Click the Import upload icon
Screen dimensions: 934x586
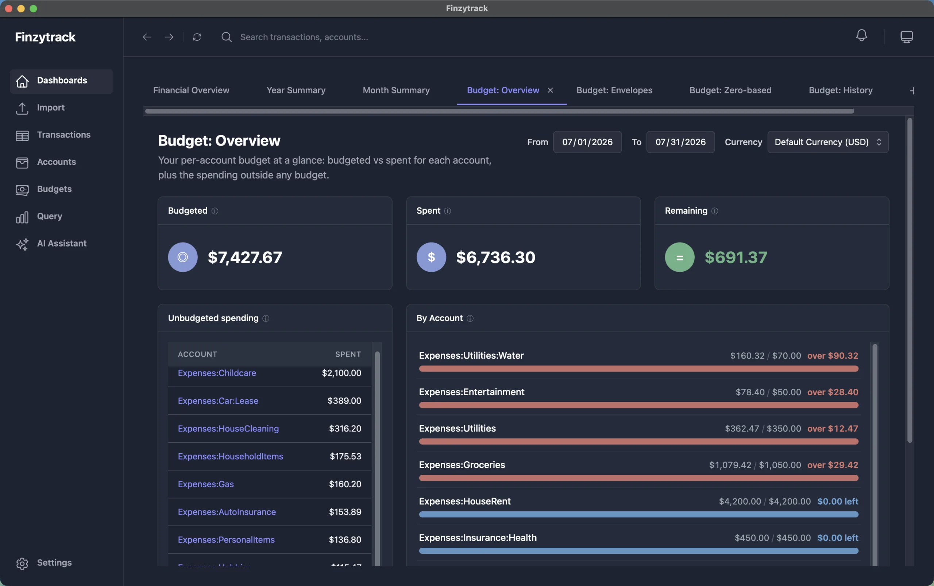tap(22, 108)
